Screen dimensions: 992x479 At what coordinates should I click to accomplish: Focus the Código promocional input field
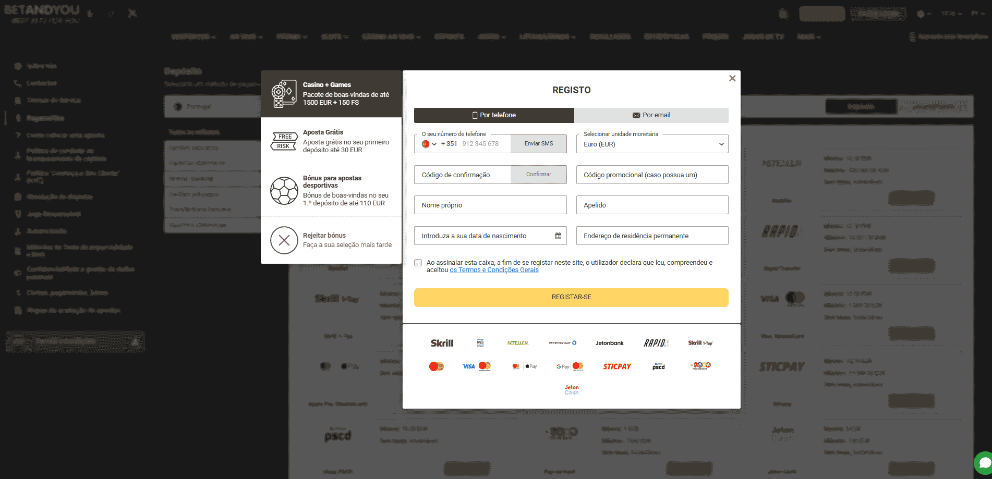pos(652,175)
